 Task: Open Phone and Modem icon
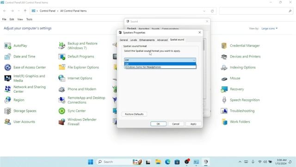tap(62, 89)
